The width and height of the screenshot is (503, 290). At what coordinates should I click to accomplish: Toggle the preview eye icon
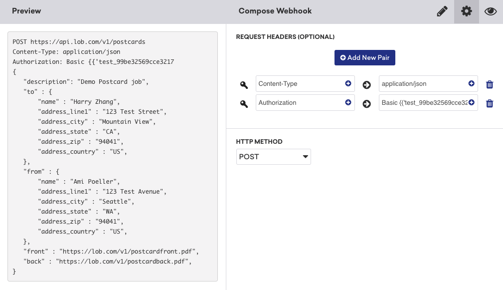[491, 11]
